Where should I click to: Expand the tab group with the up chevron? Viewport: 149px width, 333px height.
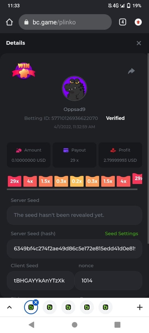(x=9, y=307)
